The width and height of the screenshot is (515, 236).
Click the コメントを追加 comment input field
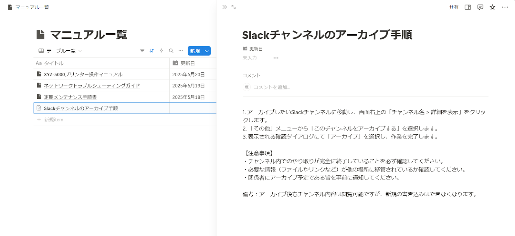272,87
